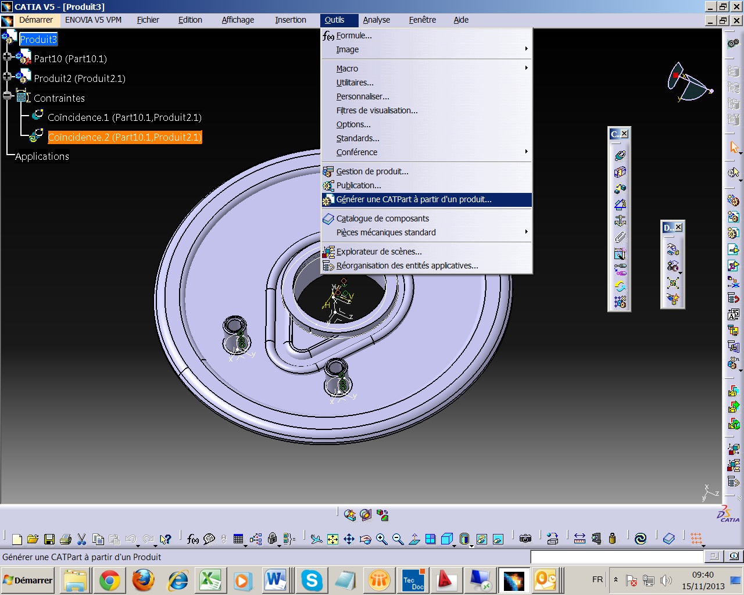Click the command input field in status bar
The height and width of the screenshot is (595, 744).
pyautogui.click(x=617, y=557)
